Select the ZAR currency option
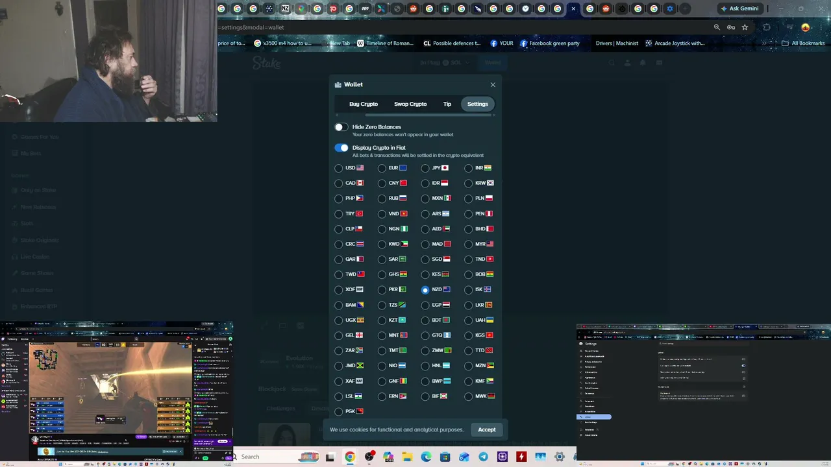Image resolution: width=831 pixels, height=467 pixels. (x=339, y=351)
